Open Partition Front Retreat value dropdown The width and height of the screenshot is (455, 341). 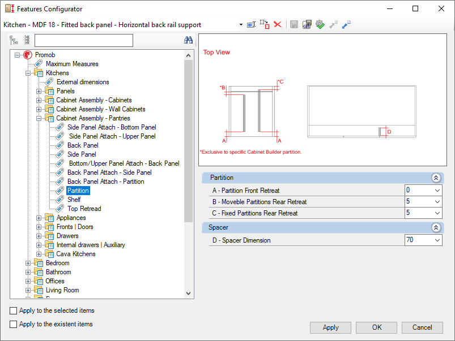(x=437, y=191)
